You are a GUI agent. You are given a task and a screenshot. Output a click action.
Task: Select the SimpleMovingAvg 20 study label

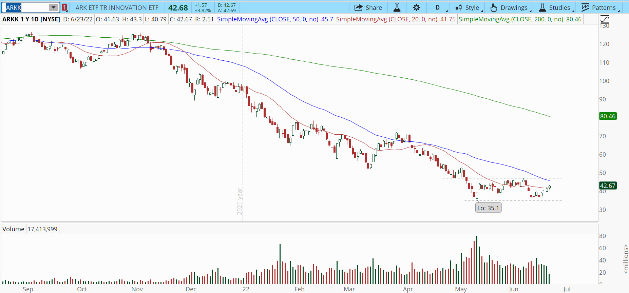point(386,19)
